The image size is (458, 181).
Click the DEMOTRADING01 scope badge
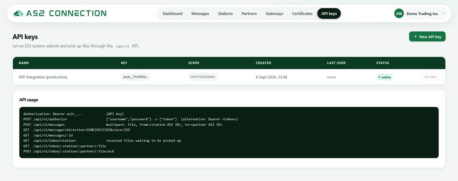tap(203, 77)
